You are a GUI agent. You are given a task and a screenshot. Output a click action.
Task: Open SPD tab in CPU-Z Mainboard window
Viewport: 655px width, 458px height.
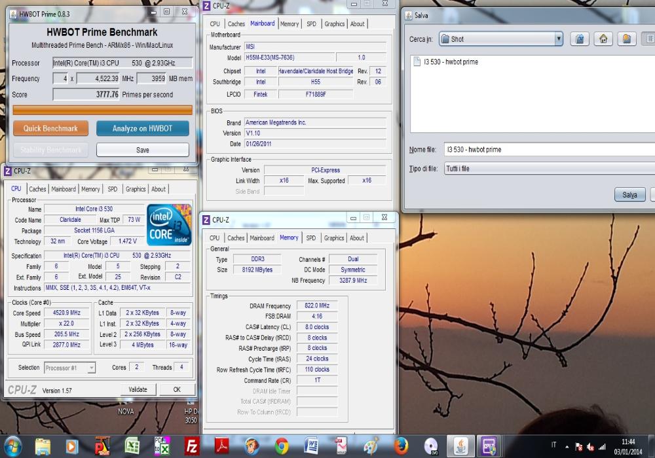tap(312, 24)
